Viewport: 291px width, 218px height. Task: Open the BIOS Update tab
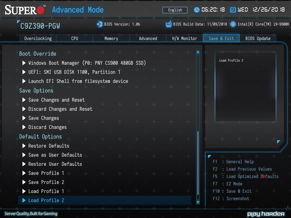click(x=258, y=38)
